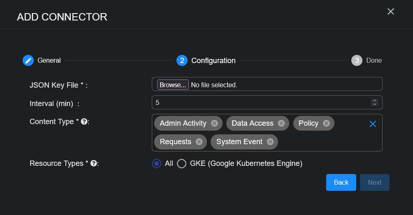Image resolution: width=413 pixels, height=215 pixels.
Task: Click the Content Type help icon
Action: point(84,122)
